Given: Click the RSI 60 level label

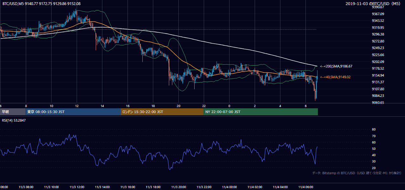Looking at the screenshot, I should tap(374, 142).
